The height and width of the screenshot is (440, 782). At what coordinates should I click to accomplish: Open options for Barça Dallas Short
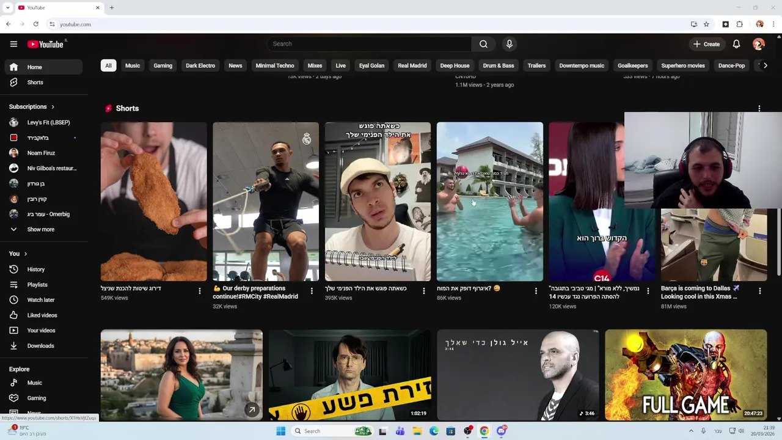point(760,291)
